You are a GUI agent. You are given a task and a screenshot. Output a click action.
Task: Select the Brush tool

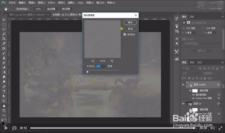tap(4, 53)
